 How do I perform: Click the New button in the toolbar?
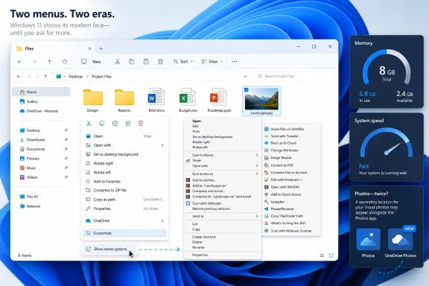click(x=92, y=62)
